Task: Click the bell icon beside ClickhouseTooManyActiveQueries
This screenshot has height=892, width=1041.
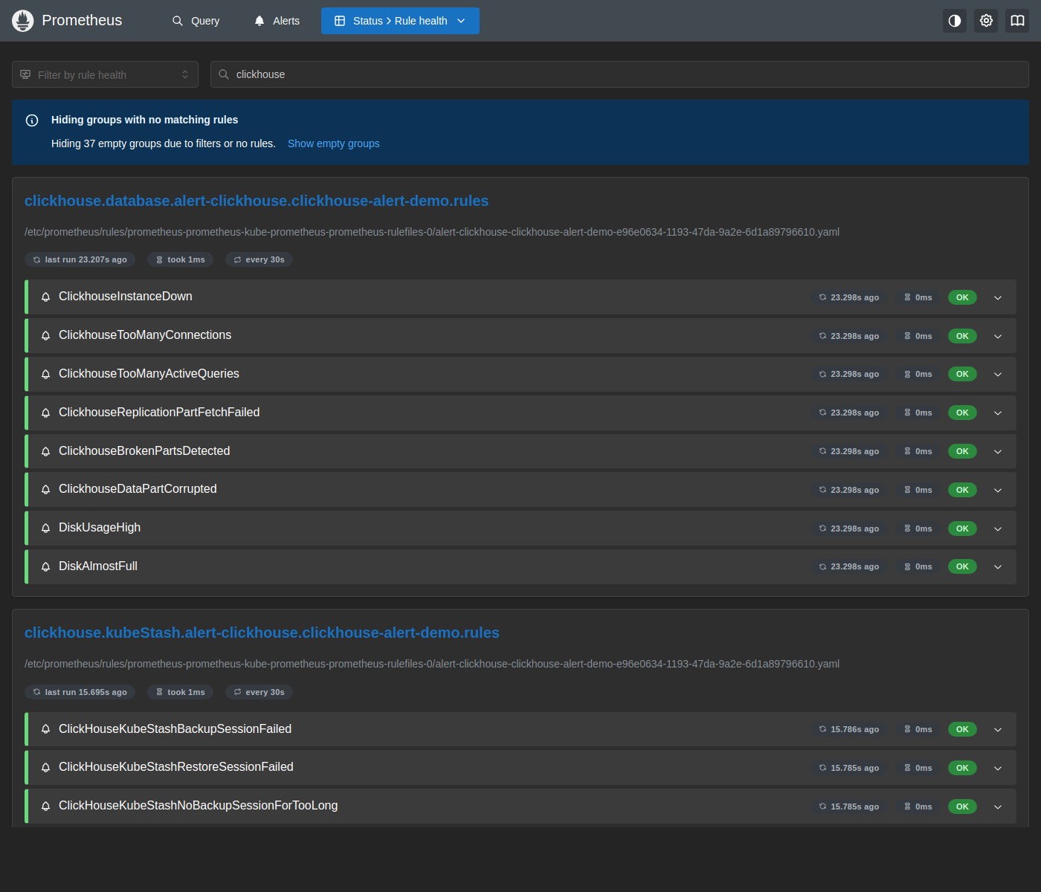Action: pos(45,374)
